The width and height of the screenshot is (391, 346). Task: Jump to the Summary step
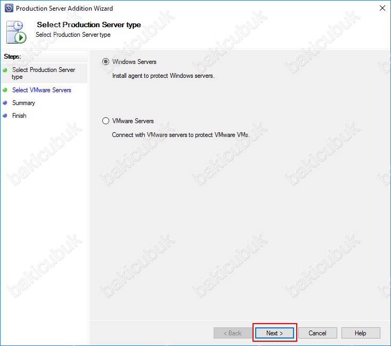coord(23,103)
